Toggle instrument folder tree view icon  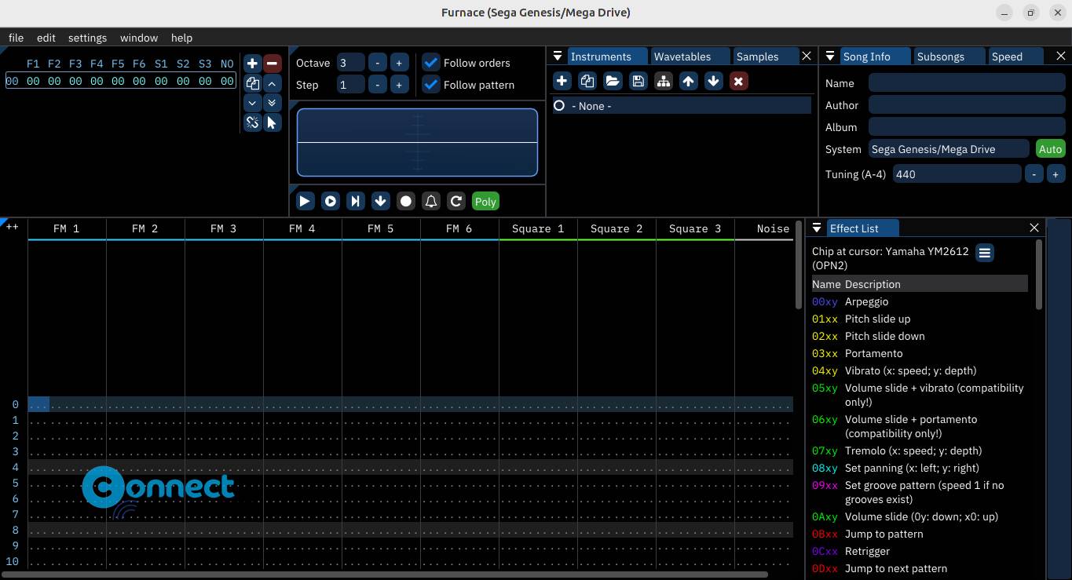[x=663, y=81]
